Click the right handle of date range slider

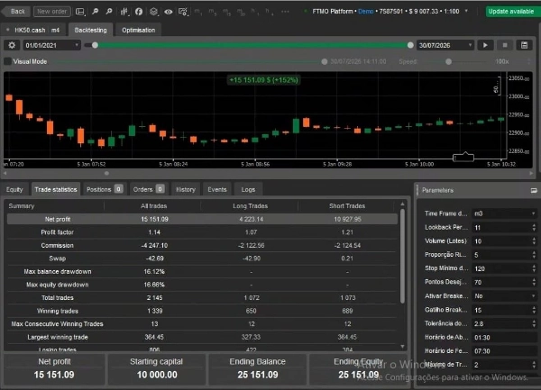pyautogui.click(x=410, y=45)
